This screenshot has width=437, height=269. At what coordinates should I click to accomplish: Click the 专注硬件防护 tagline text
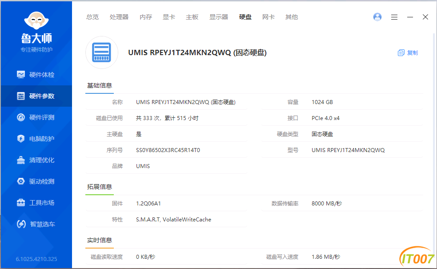pyautogui.click(x=36, y=50)
